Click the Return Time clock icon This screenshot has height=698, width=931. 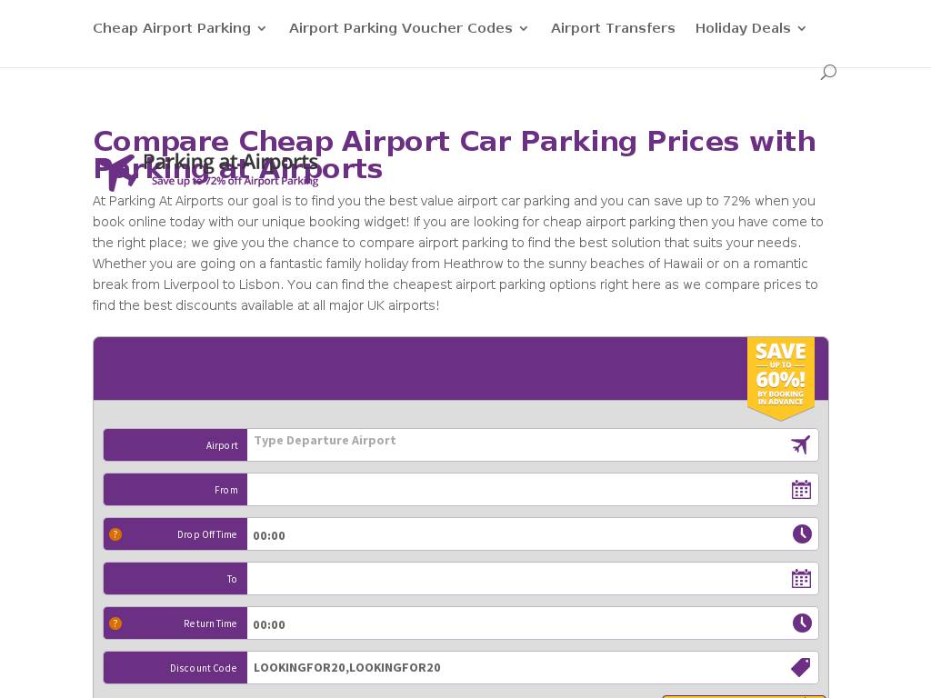[x=802, y=623]
